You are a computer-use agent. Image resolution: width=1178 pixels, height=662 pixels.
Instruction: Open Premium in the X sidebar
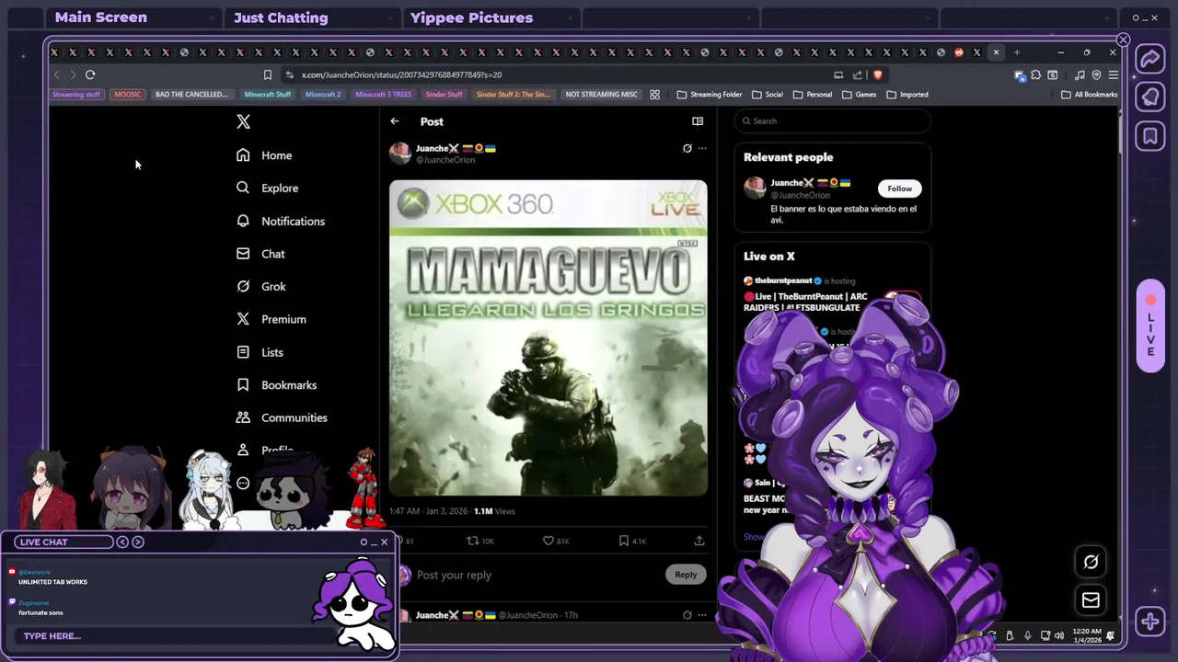pyautogui.click(x=271, y=319)
